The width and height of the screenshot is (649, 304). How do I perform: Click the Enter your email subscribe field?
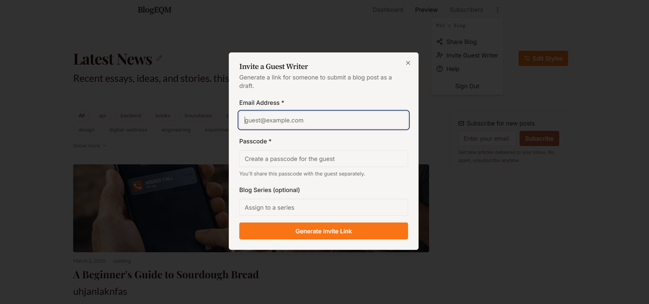click(487, 139)
